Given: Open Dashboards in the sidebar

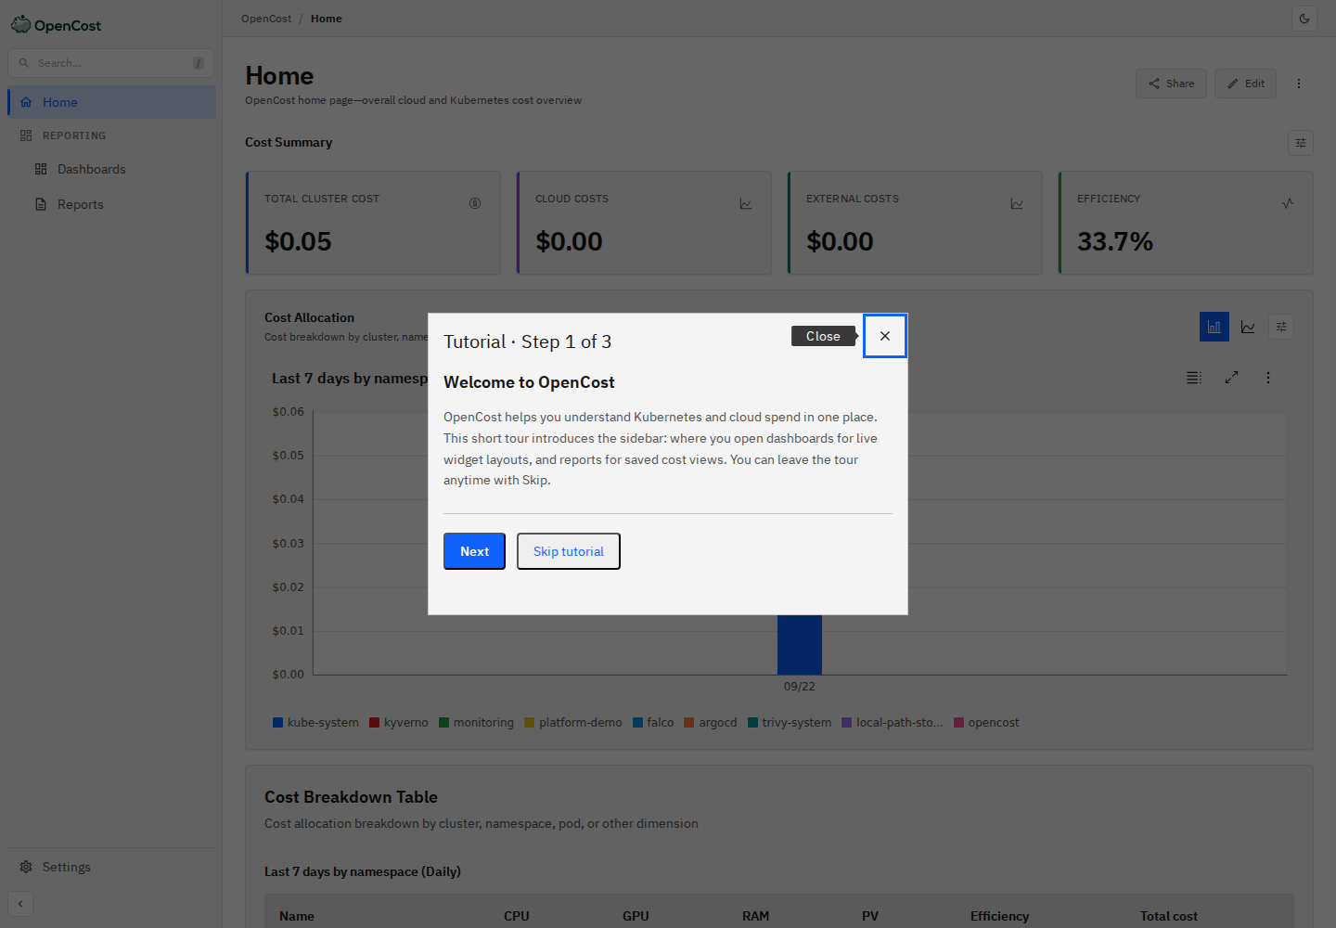Looking at the screenshot, I should tap(91, 169).
